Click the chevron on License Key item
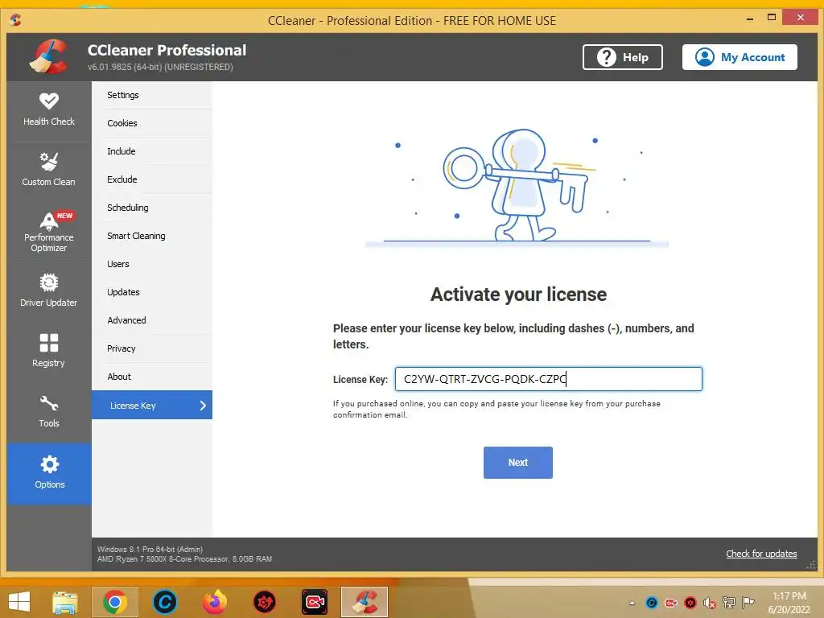The image size is (824, 618). tap(203, 406)
